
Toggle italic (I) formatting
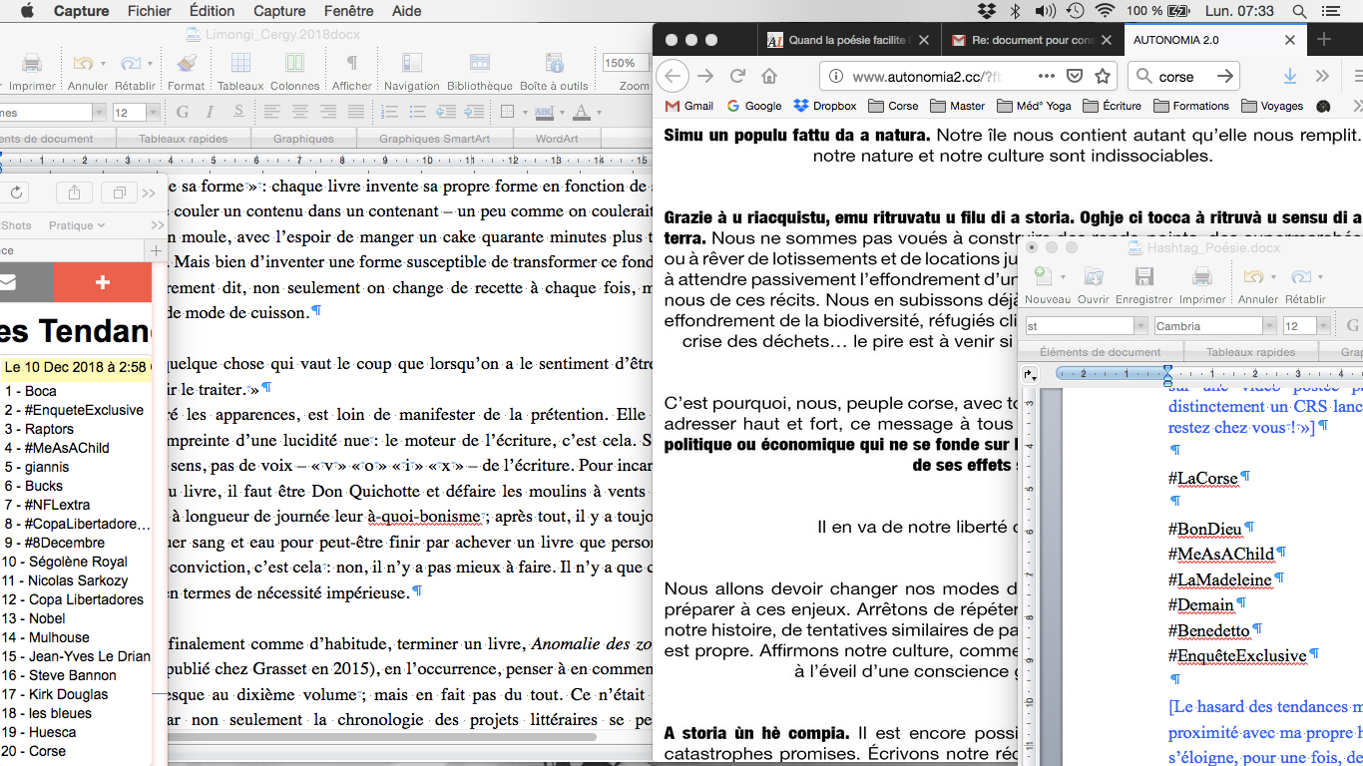pyautogui.click(x=211, y=112)
